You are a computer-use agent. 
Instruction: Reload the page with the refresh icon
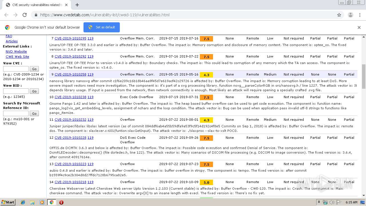(x=25, y=15)
